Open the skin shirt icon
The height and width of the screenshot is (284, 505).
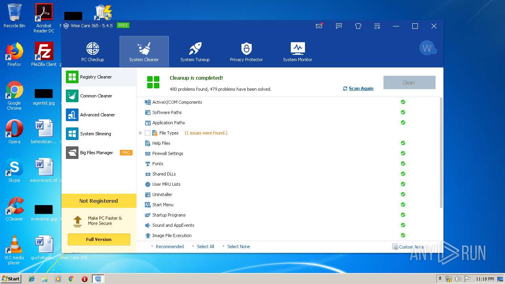click(x=358, y=26)
